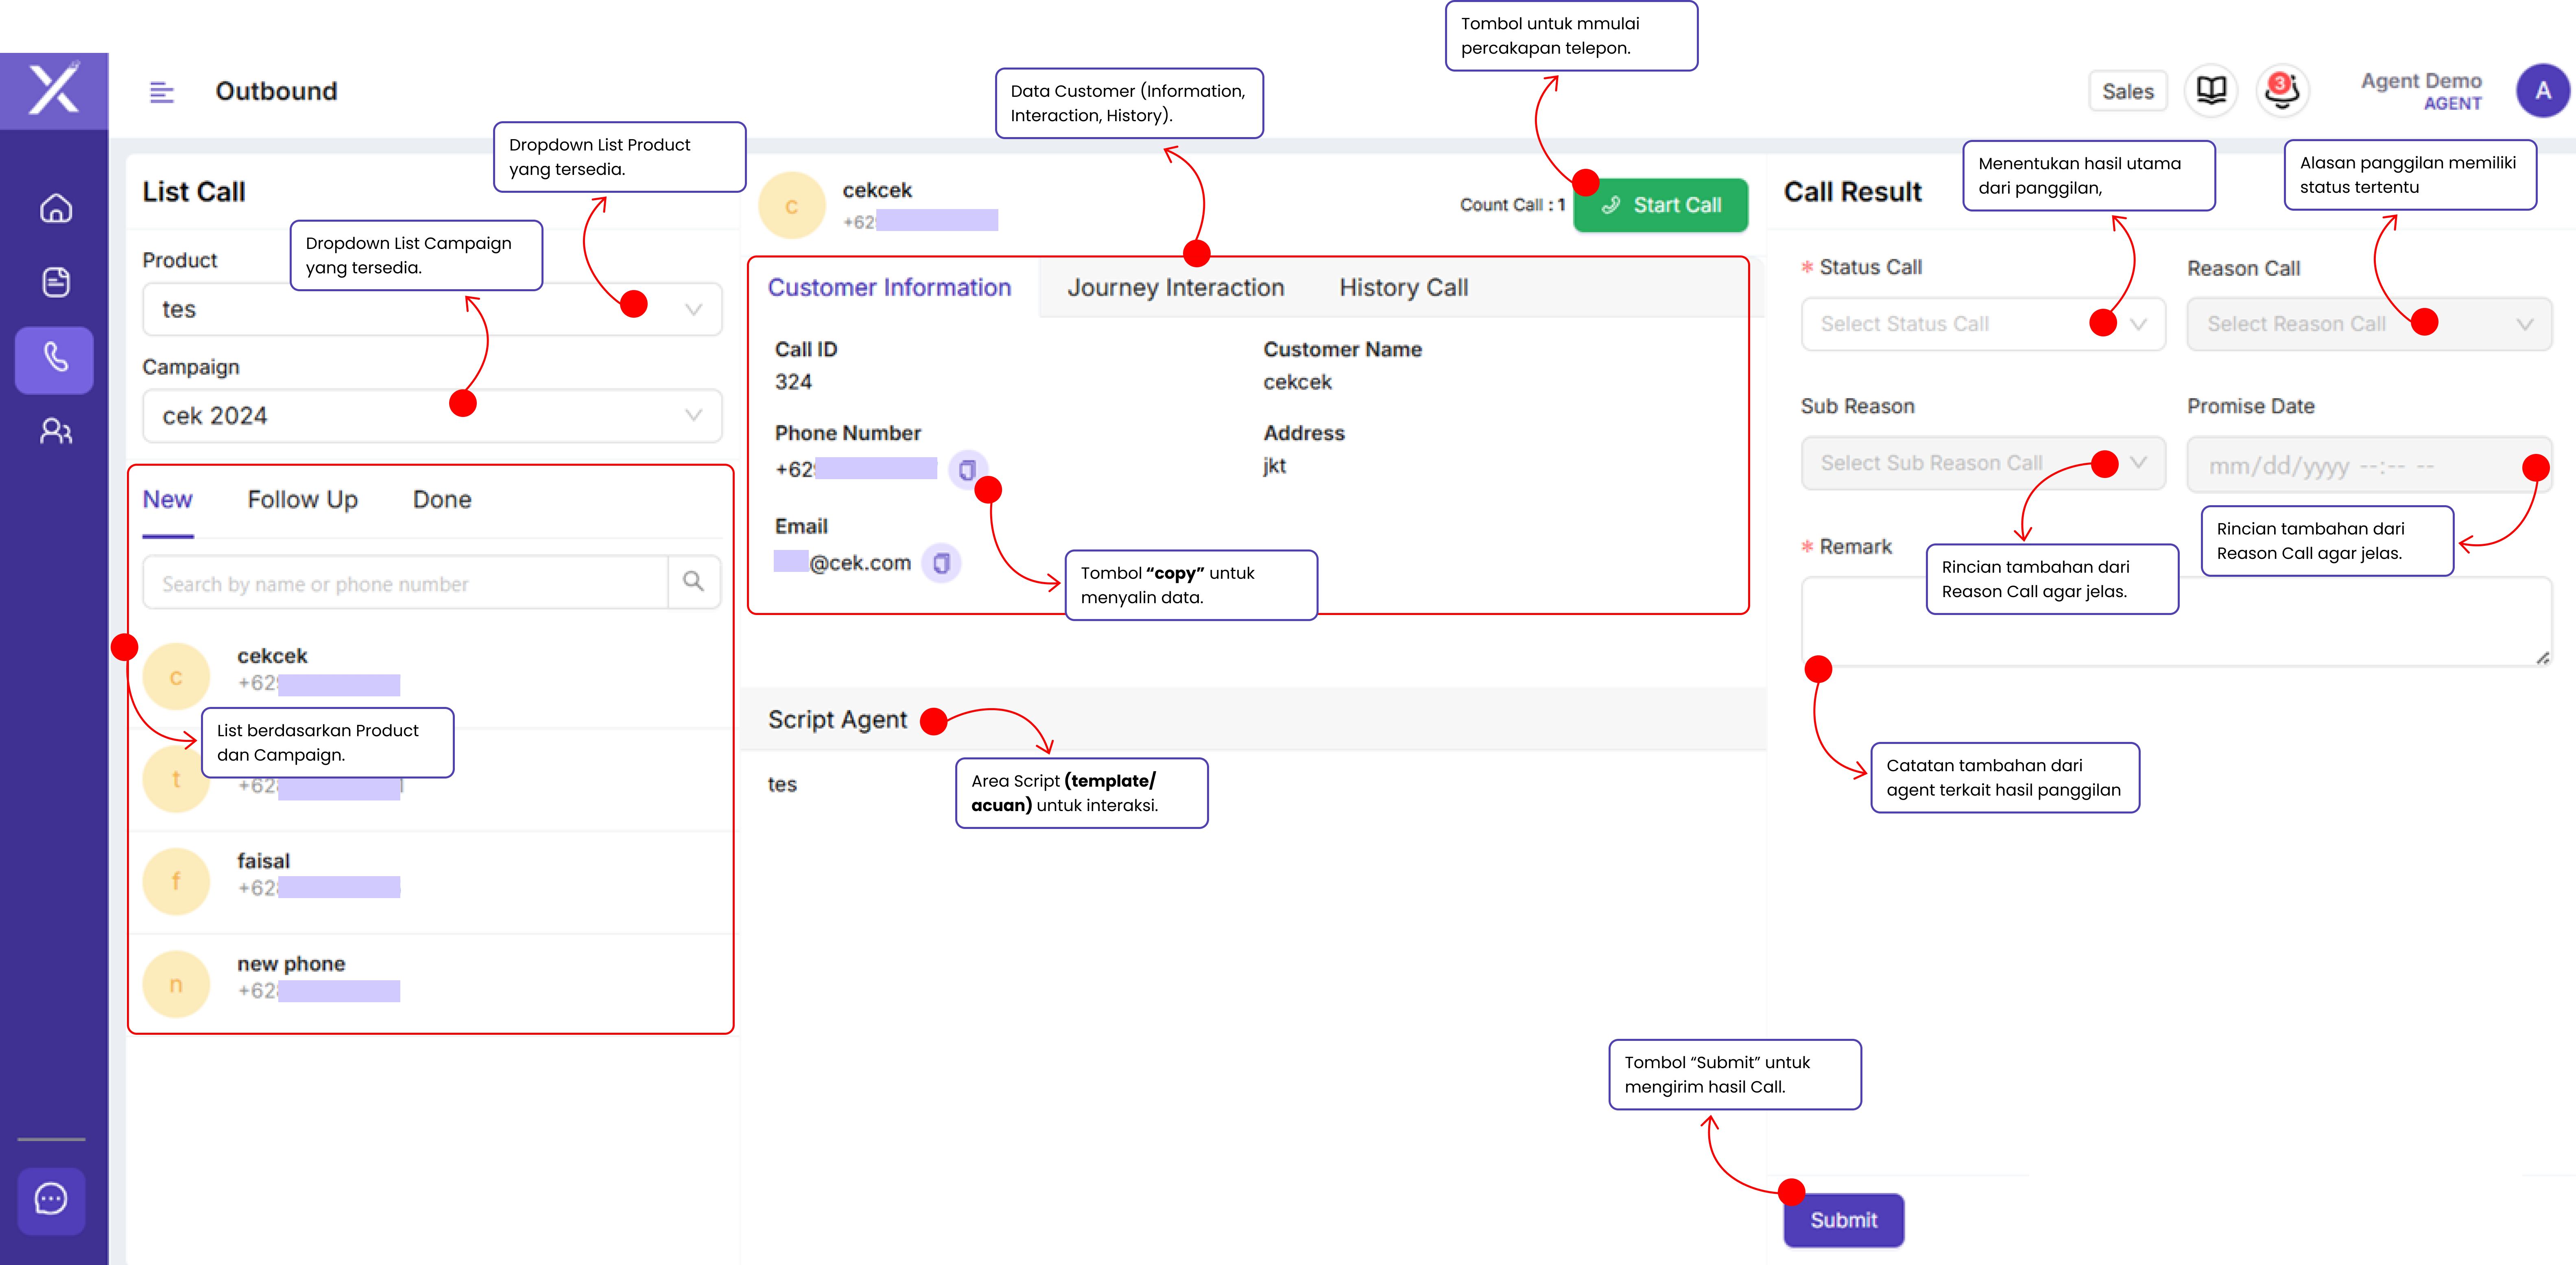This screenshot has width=2576, height=1265.
Task: Open the chat bubble icon at bottom
Action: (x=51, y=1199)
